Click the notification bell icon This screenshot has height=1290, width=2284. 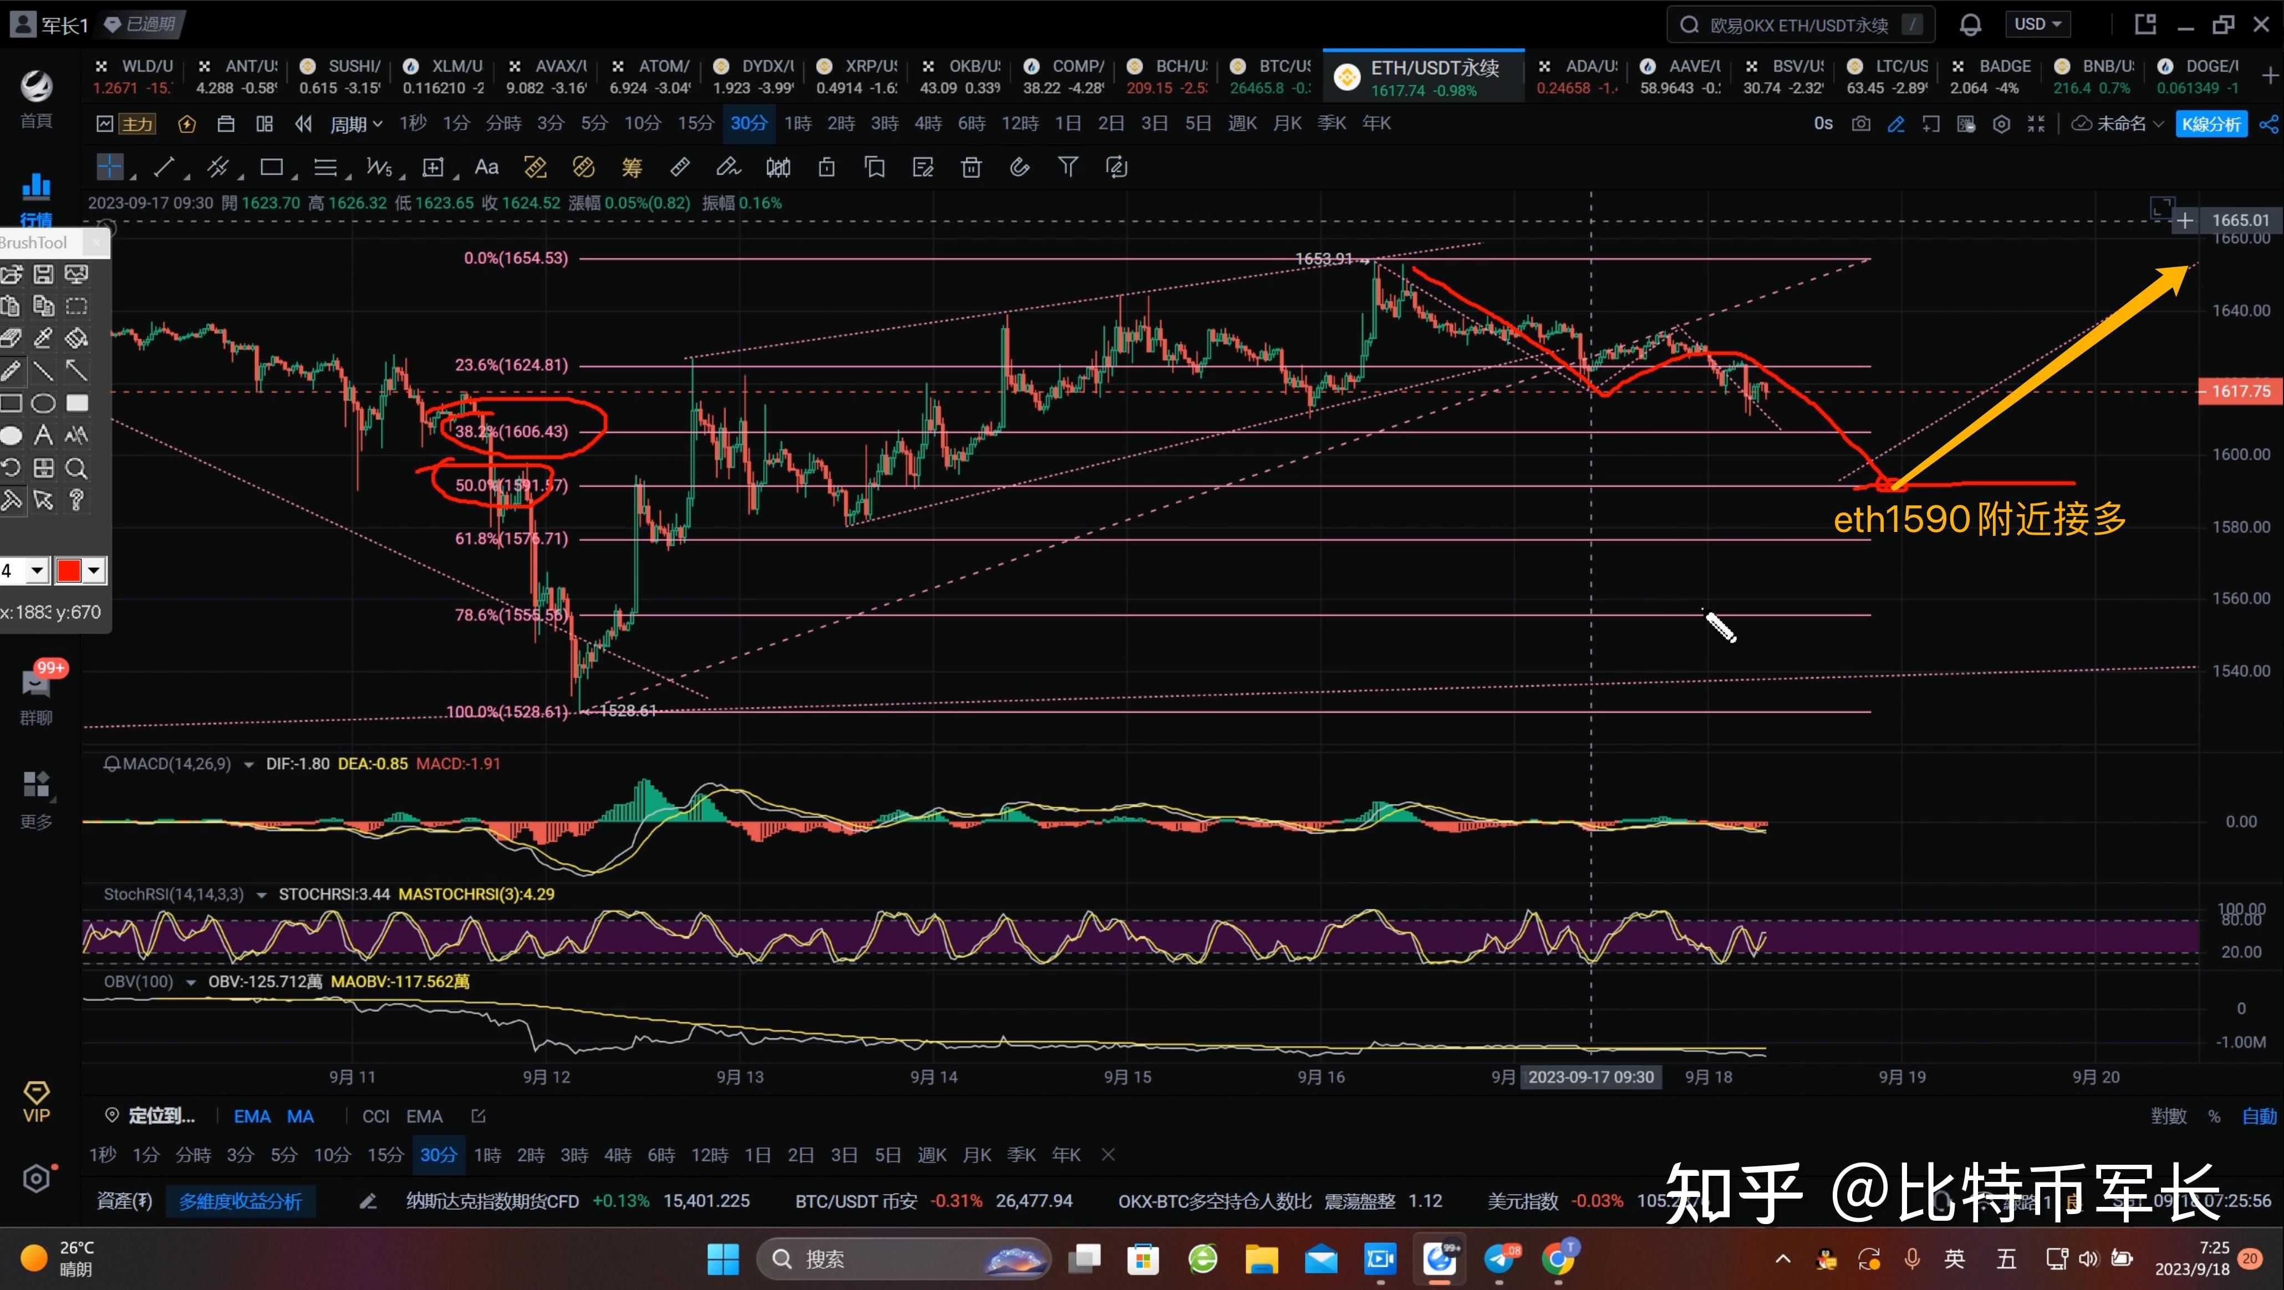tap(1970, 25)
